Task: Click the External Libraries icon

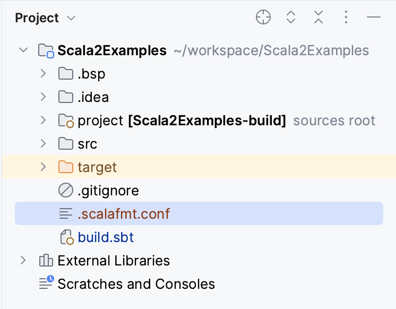Action: pos(46,261)
